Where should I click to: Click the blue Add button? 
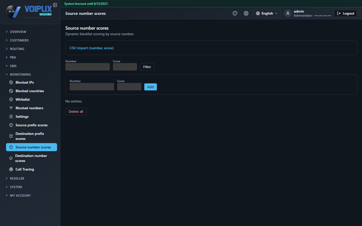[x=150, y=87]
